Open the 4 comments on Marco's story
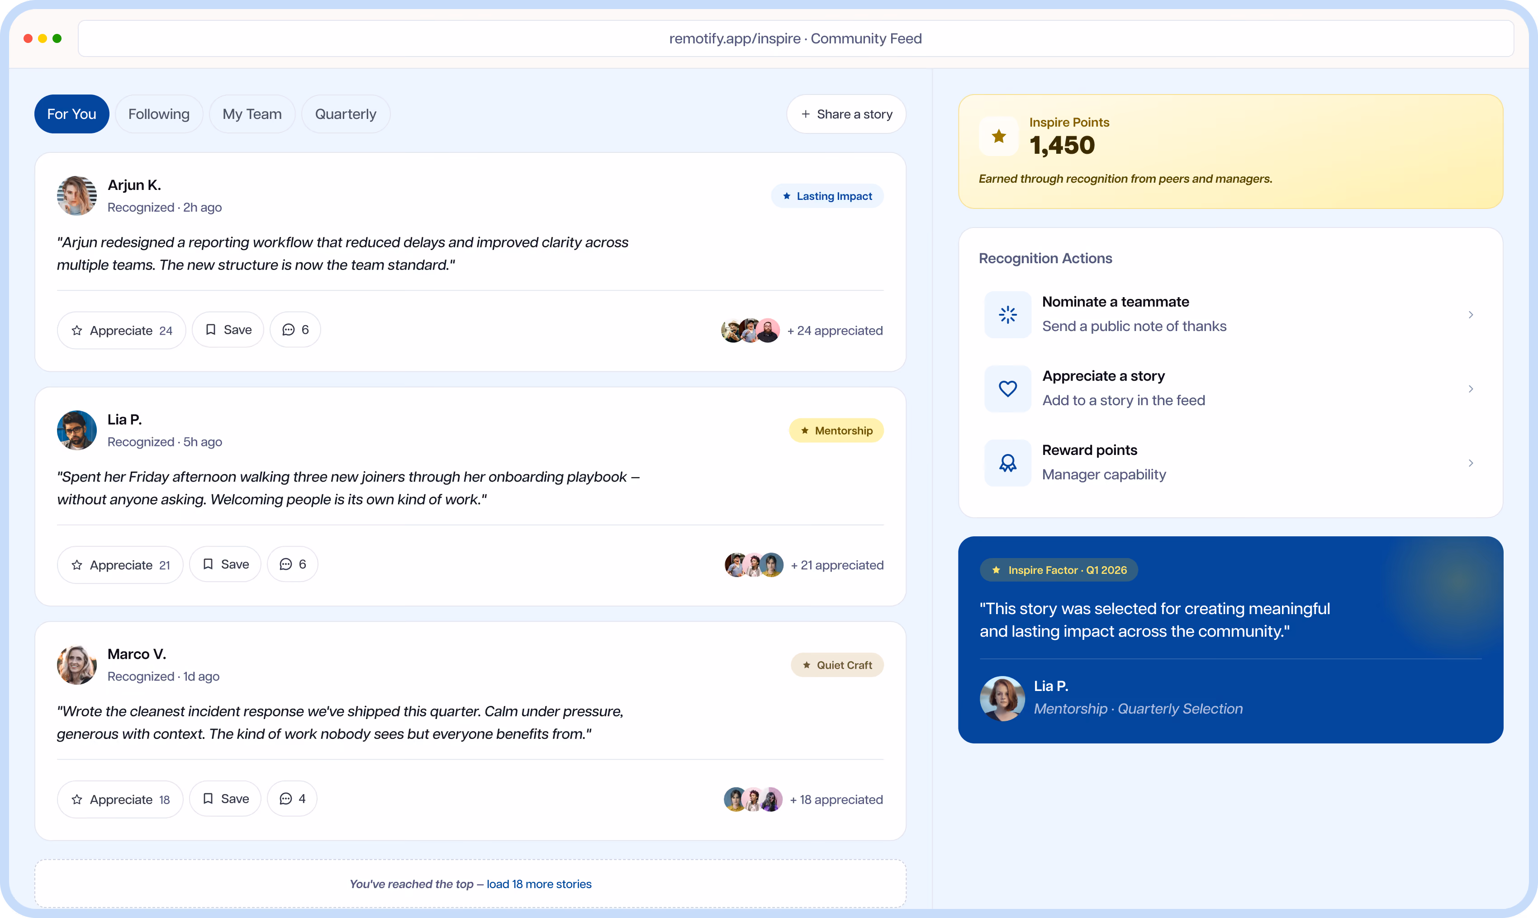The height and width of the screenshot is (918, 1538). click(x=292, y=799)
